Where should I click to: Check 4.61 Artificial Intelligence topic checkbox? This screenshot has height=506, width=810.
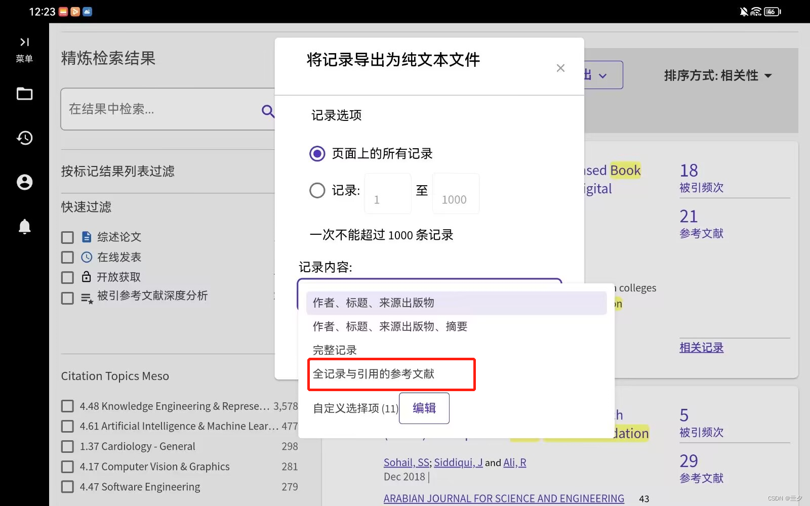67,426
